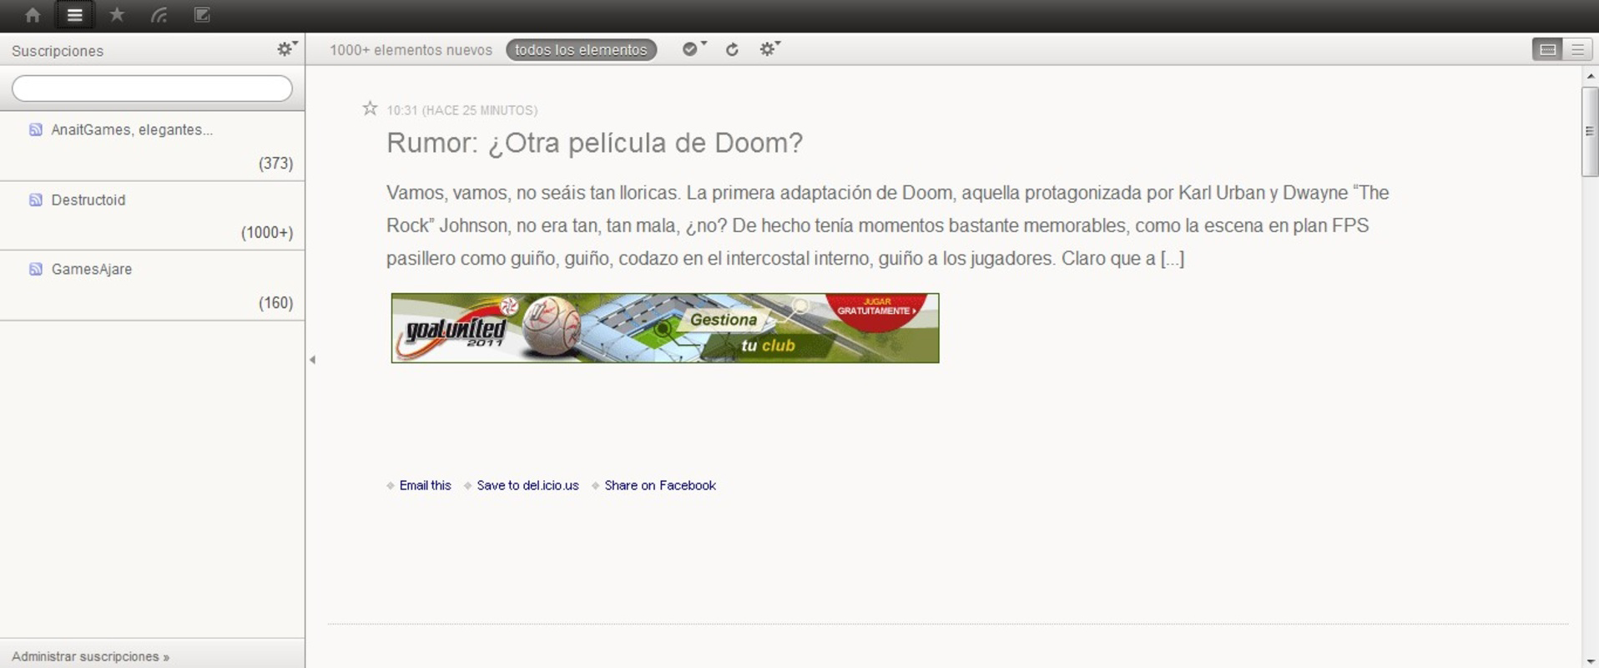
Task: Click the vertical scrollbar thumb
Action: pyautogui.click(x=1590, y=131)
